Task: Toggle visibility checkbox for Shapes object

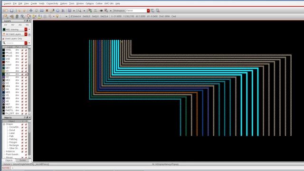Action: (22, 124)
